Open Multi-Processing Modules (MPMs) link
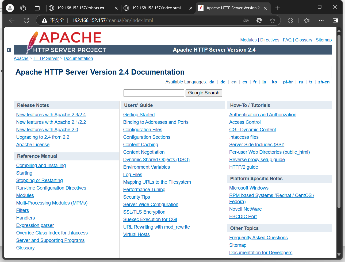Image resolution: width=345 pixels, height=262 pixels. point(52,203)
